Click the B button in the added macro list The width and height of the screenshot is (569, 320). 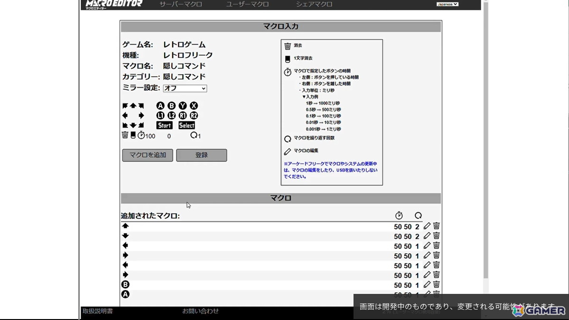point(125,284)
